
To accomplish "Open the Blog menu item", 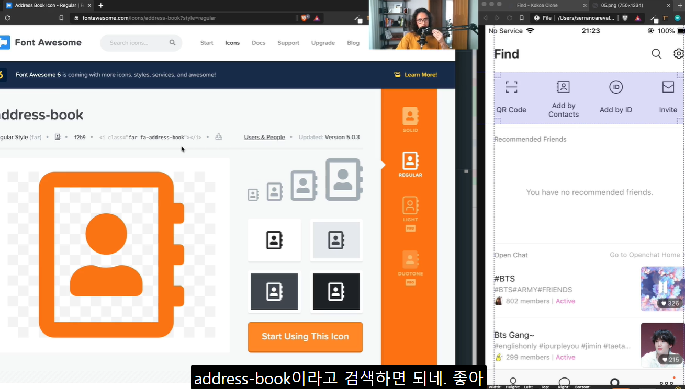I will (x=353, y=43).
